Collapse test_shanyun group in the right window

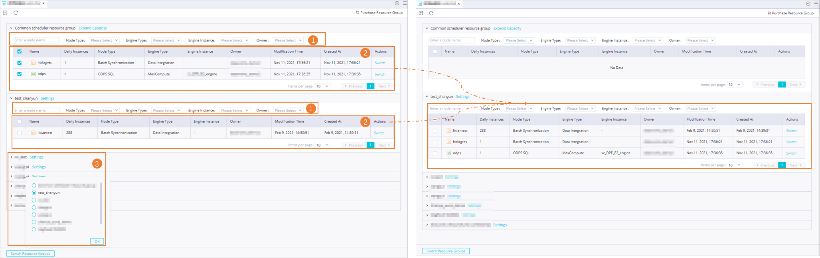point(427,97)
